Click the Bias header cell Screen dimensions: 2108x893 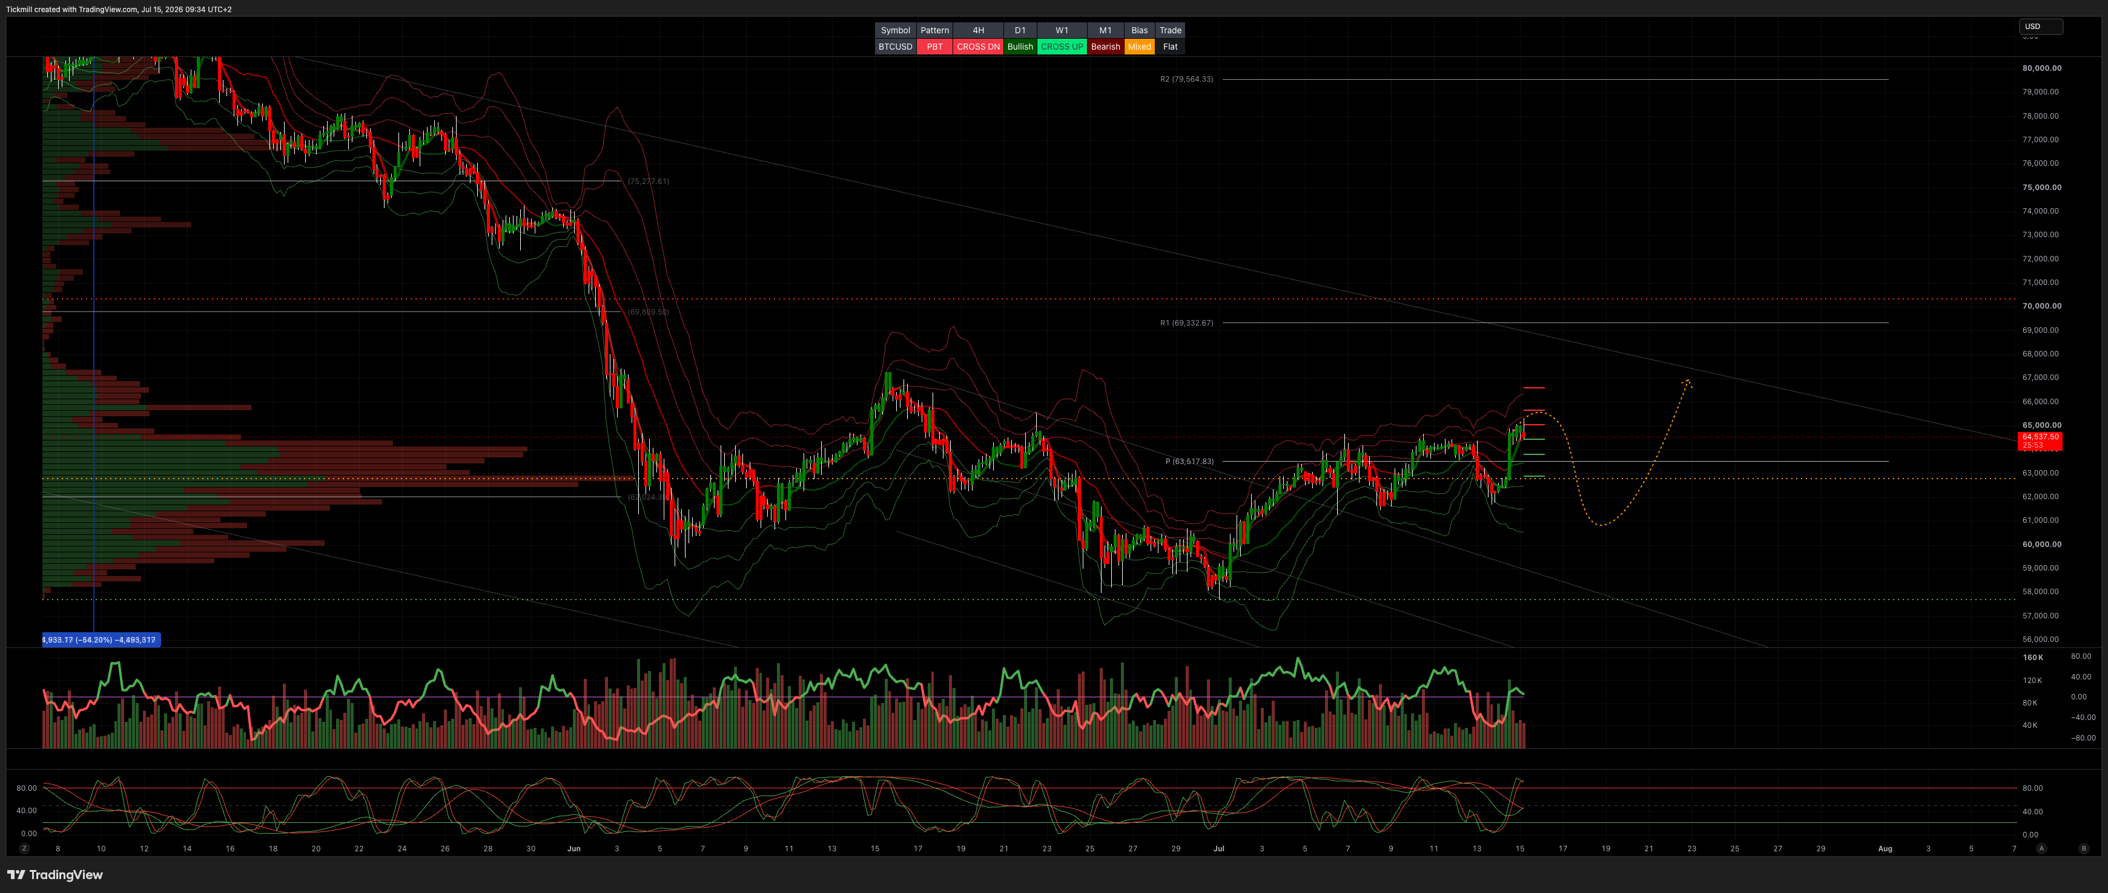point(1140,30)
